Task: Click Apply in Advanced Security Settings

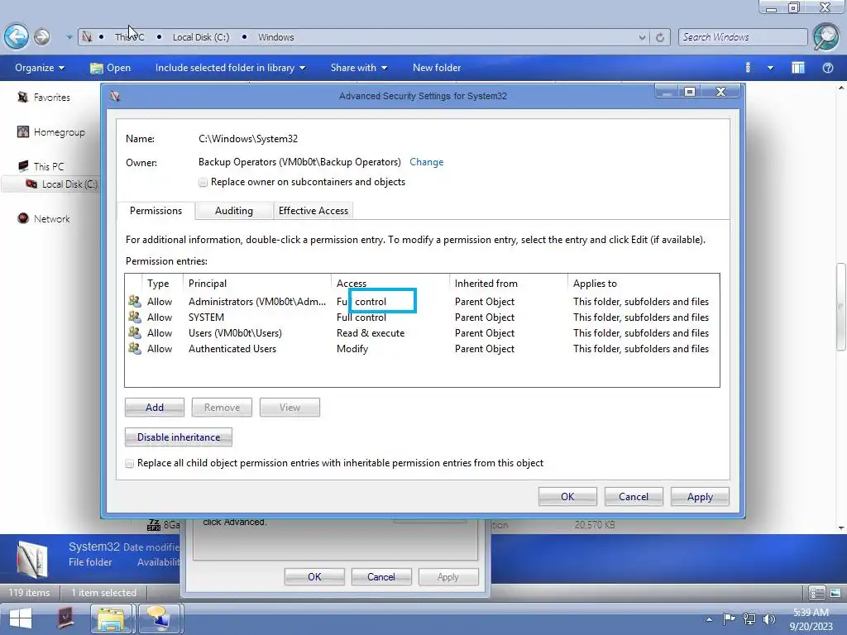Action: click(700, 497)
